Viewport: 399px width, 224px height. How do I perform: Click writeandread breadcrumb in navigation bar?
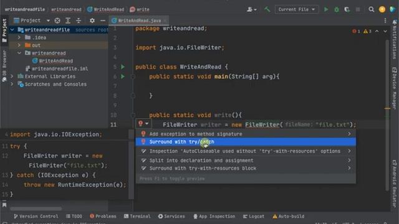[66, 9]
